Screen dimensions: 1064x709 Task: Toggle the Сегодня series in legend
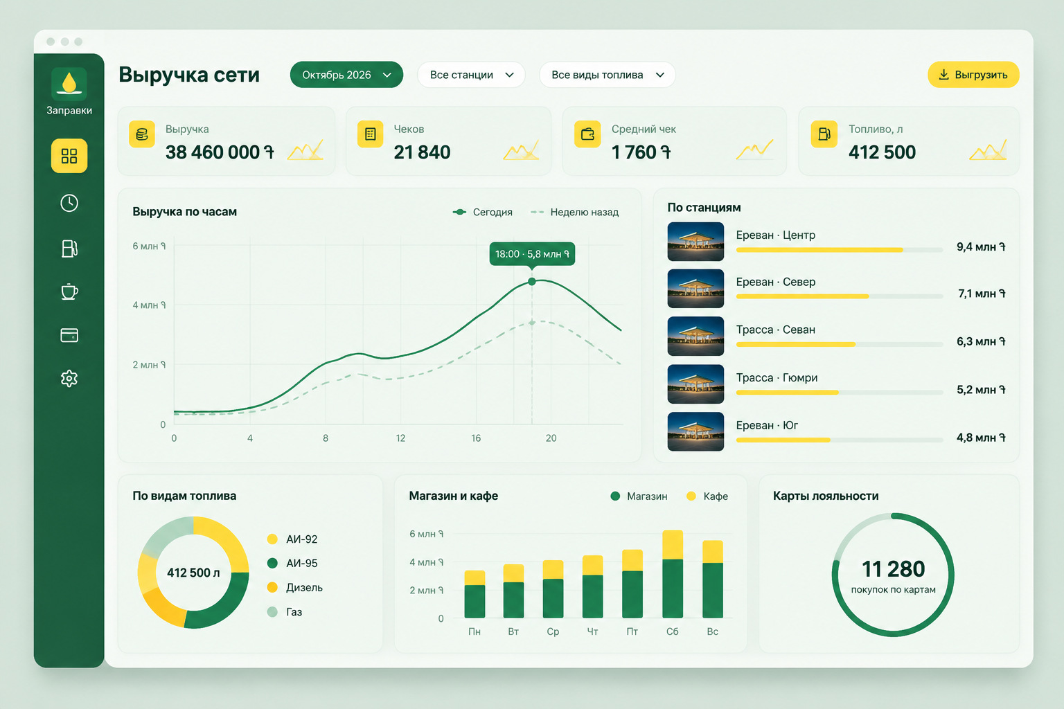[482, 212]
